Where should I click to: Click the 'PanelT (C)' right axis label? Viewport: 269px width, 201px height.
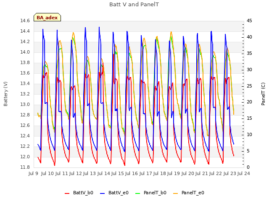click(263, 94)
